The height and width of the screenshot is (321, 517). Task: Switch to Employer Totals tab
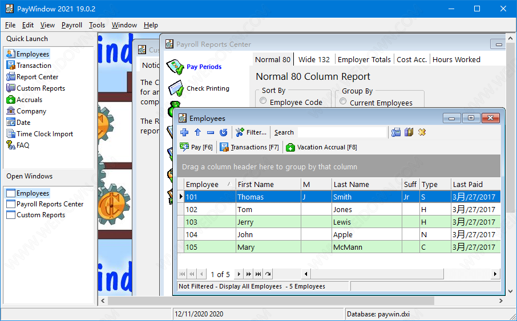pos(364,60)
